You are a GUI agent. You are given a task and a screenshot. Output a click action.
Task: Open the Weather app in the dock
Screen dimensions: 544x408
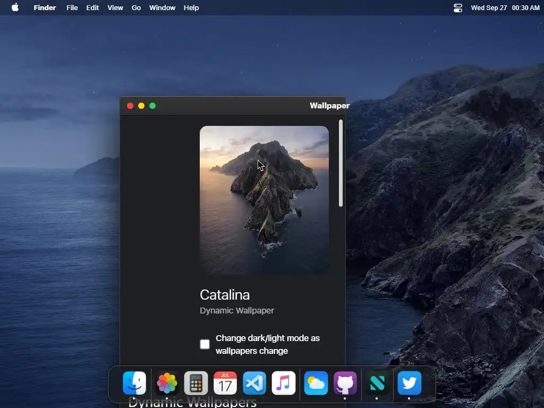(x=316, y=383)
